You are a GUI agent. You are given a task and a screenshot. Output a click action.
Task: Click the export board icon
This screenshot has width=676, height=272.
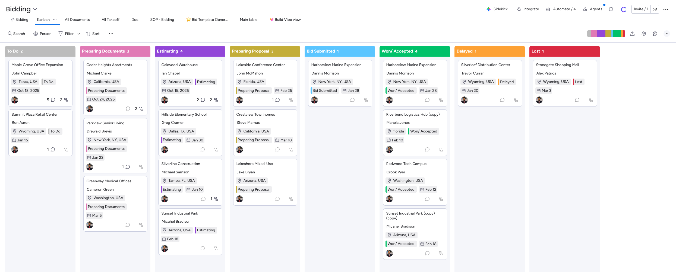pyautogui.click(x=632, y=34)
